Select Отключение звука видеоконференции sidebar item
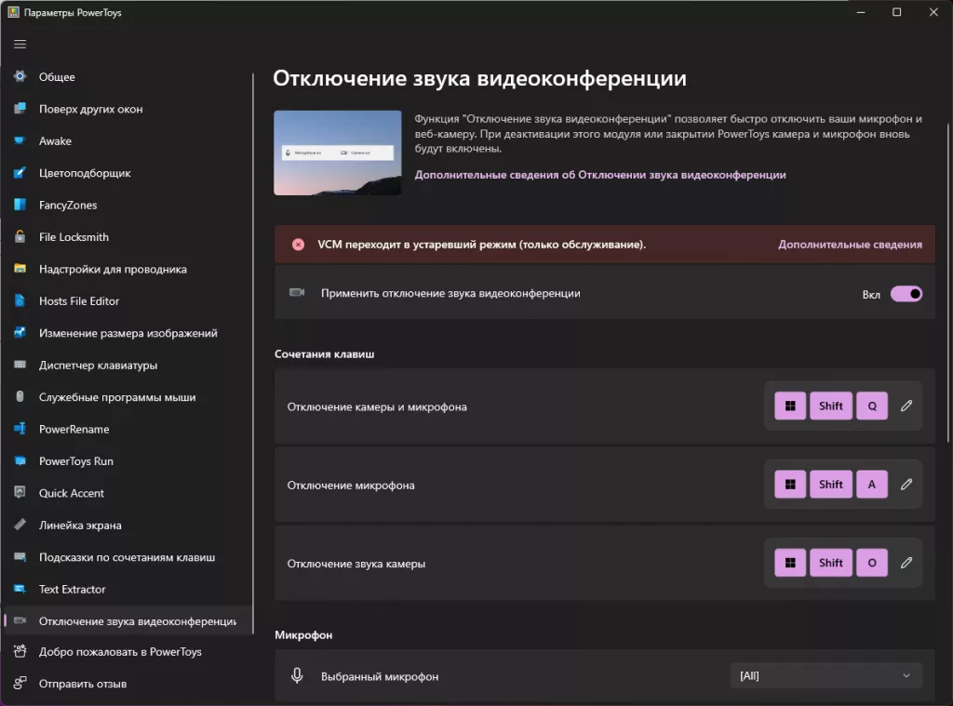This screenshot has height=706, width=953. pos(127,621)
